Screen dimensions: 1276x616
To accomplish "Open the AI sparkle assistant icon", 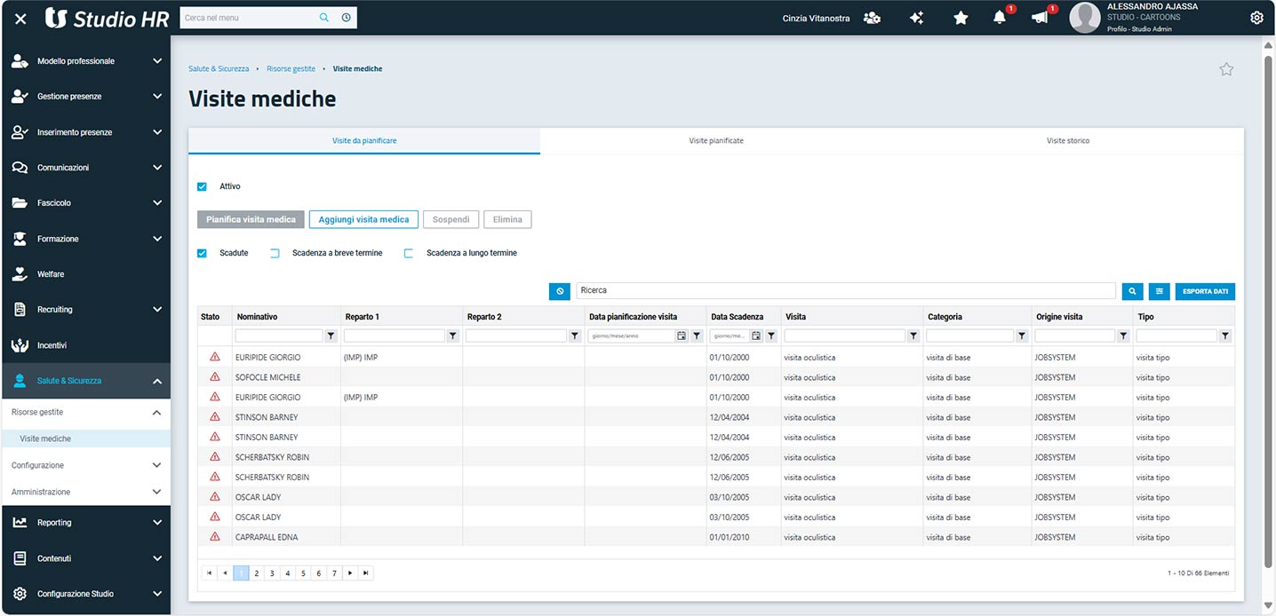I will [917, 18].
